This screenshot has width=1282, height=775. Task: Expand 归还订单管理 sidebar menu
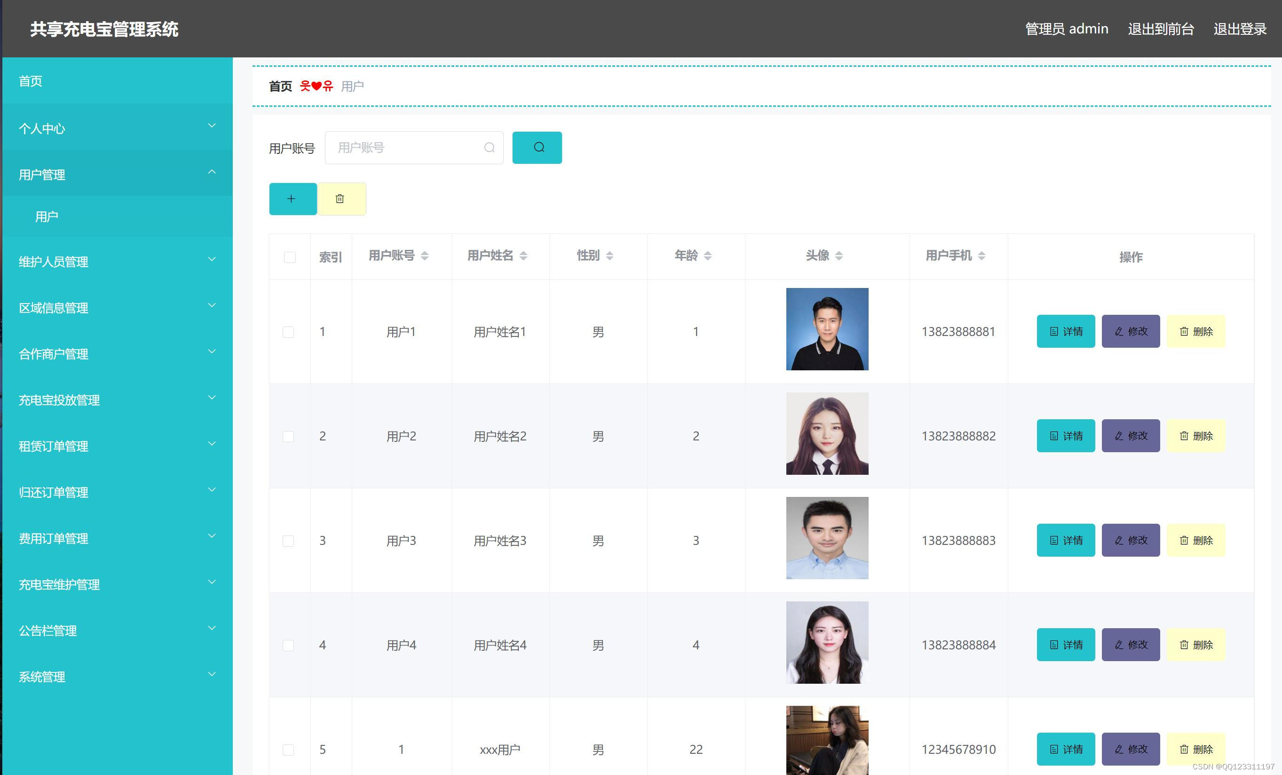[x=118, y=492]
